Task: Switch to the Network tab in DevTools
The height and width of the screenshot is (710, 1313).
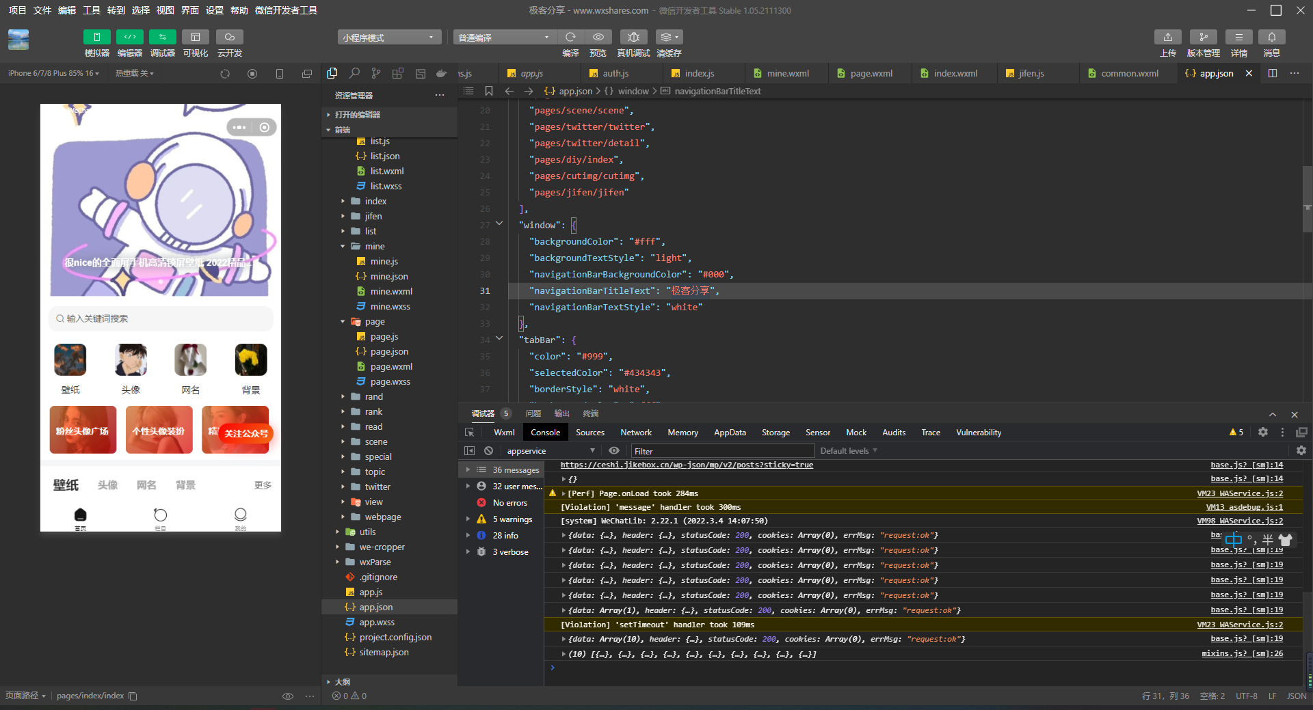Action: point(635,433)
